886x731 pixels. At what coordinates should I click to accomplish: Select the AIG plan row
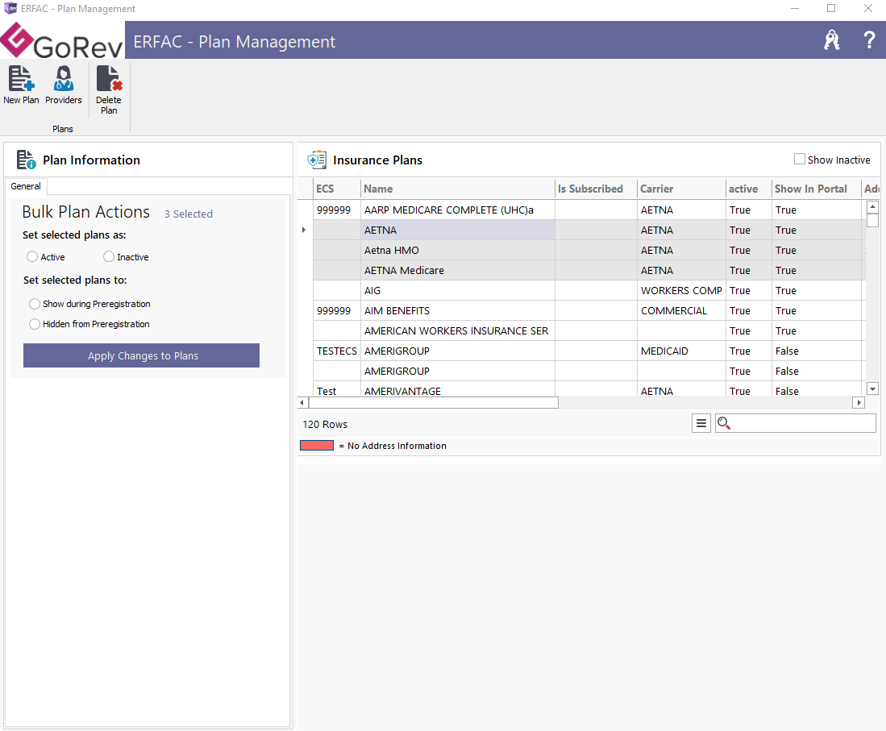point(589,290)
